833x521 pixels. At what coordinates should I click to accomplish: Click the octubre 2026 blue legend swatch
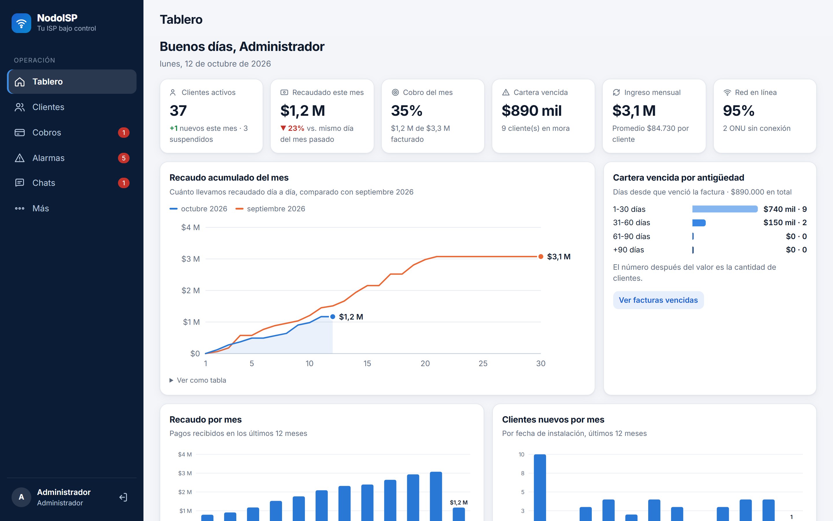(x=174, y=209)
